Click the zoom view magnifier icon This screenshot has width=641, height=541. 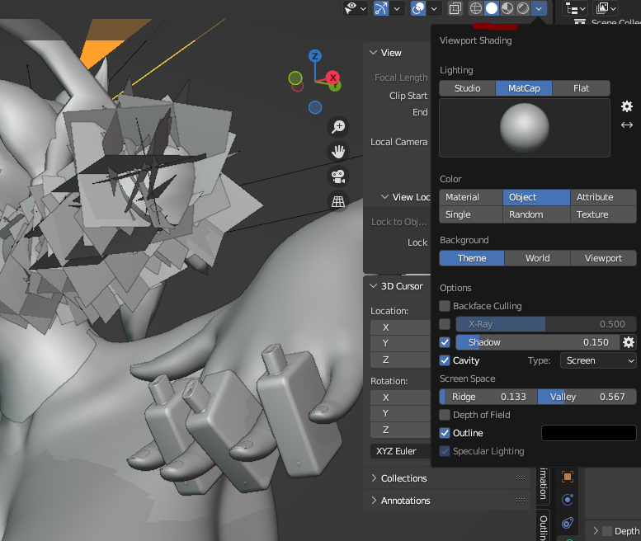click(x=338, y=127)
